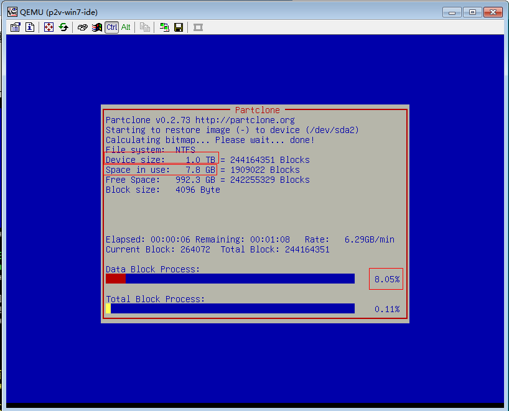Click the http://partclone.org text

coord(245,120)
